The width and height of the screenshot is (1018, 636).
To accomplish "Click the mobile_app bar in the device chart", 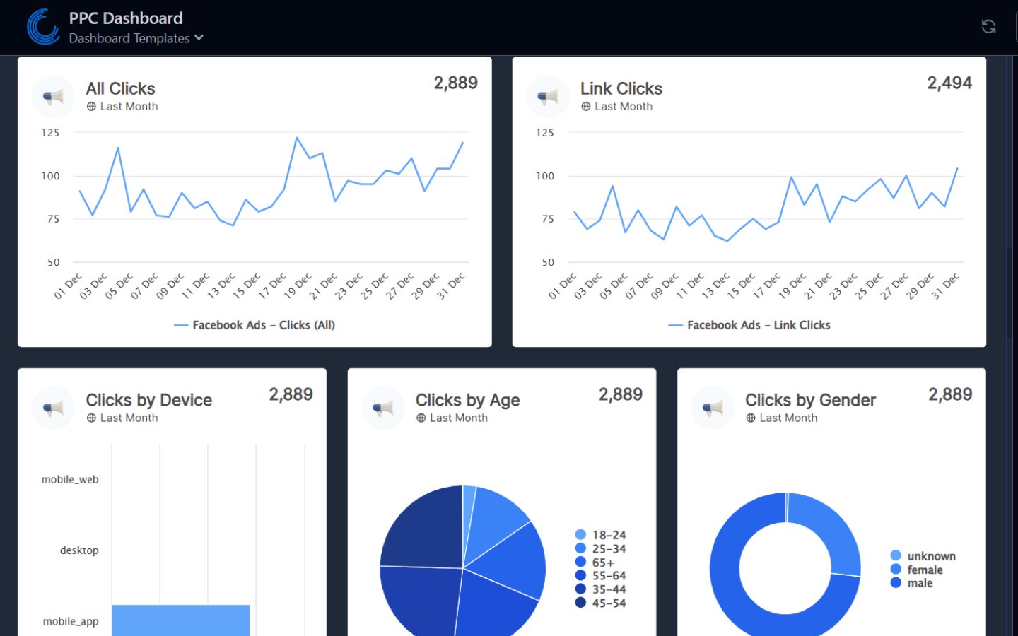I will [180, 620].
